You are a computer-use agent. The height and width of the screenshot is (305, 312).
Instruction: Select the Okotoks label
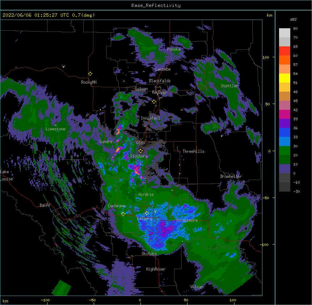149,254
